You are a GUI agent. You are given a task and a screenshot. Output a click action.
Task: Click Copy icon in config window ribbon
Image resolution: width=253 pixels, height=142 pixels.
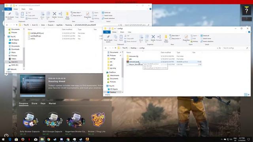click(115, 38)
